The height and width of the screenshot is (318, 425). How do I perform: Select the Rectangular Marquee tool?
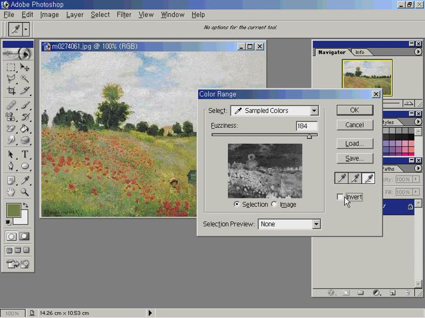click(11, 67)
